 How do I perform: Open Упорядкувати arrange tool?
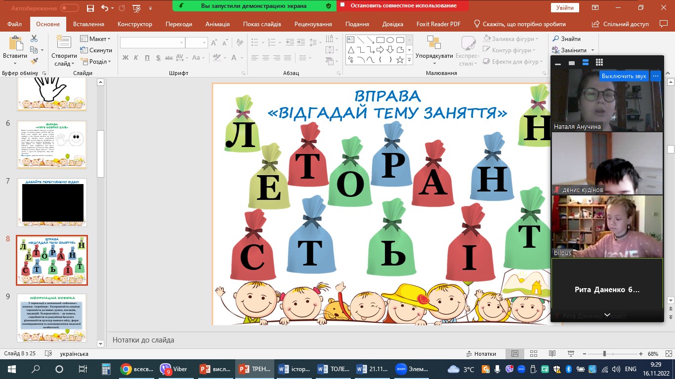[434, 49]
